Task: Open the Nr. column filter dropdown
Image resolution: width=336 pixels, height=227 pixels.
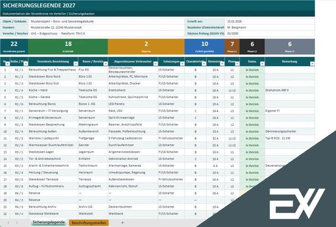Action: point(7,64)
